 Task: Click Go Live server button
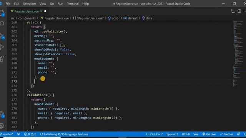pyautogui.click(x=209, y=134)
